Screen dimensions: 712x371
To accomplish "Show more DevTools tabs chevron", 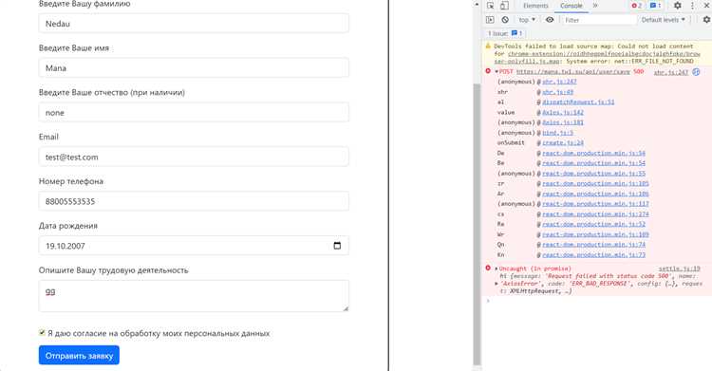I will coord(595,6).
